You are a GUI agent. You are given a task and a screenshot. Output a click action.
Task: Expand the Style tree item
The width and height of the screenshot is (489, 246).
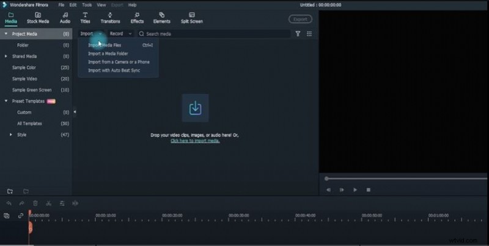[11, 135]
